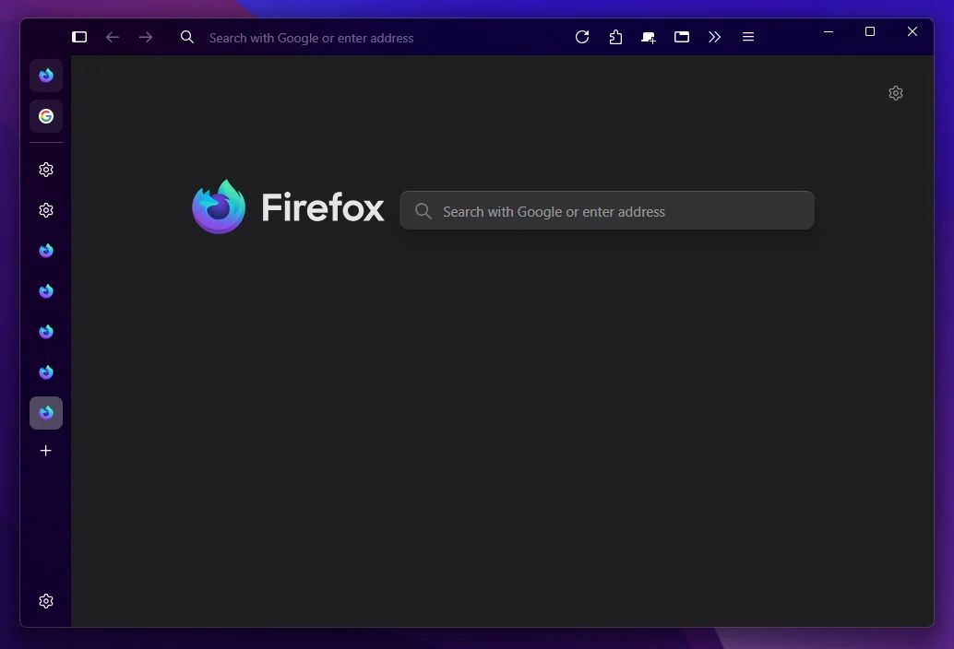Open a new tab with the plus button
The image size is (954, 649).
46,451
